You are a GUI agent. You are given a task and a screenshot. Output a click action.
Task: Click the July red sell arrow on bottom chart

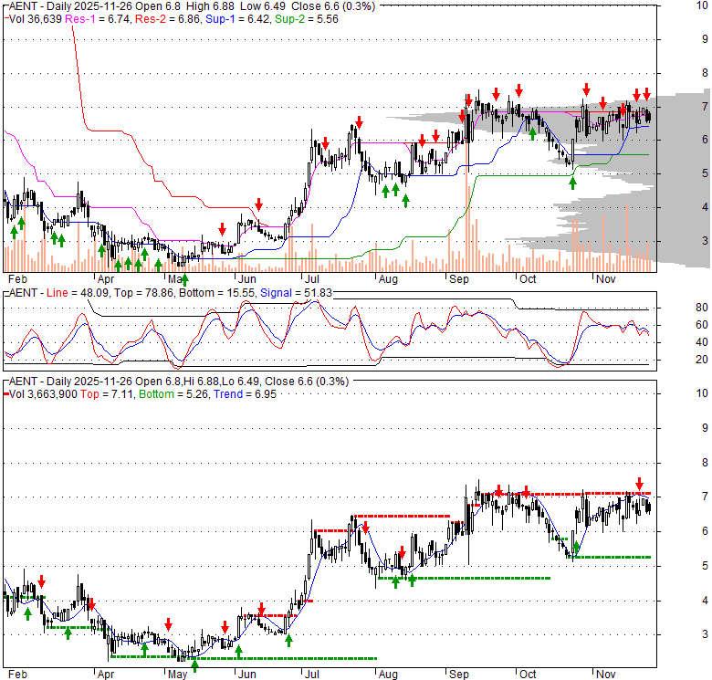pos(365,528)
